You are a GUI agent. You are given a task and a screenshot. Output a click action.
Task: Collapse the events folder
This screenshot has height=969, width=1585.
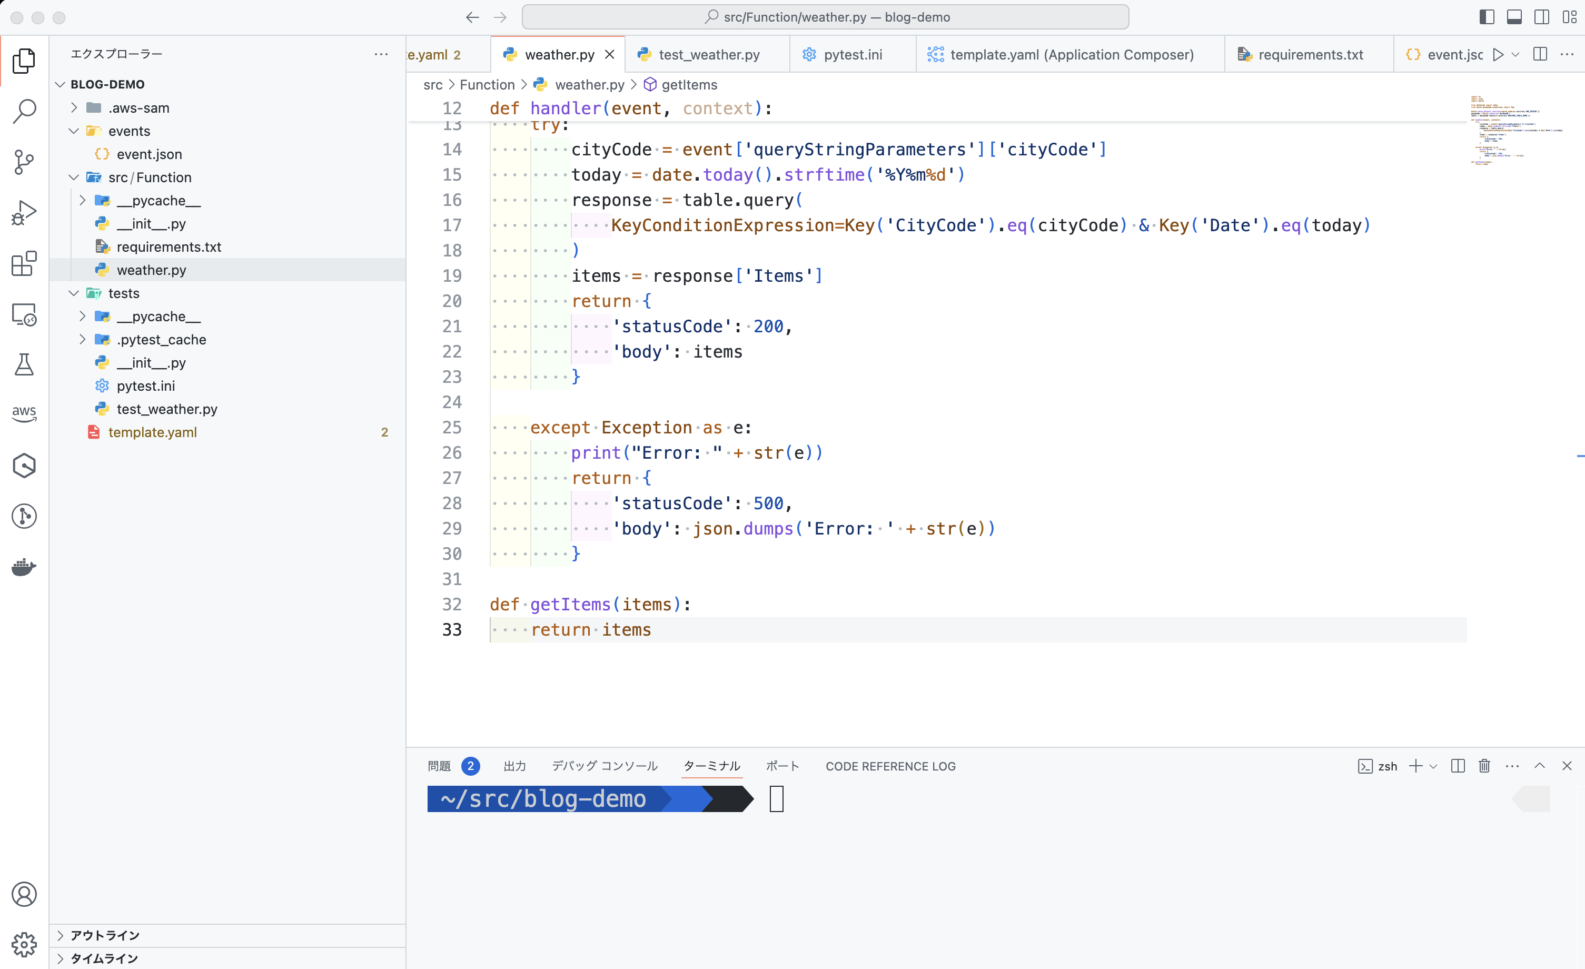tap(74, 131)
